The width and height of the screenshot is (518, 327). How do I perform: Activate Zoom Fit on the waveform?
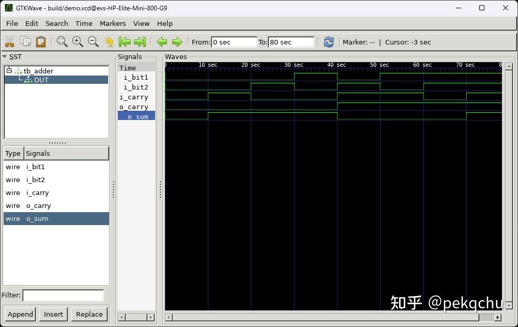[x=62, y=41]
